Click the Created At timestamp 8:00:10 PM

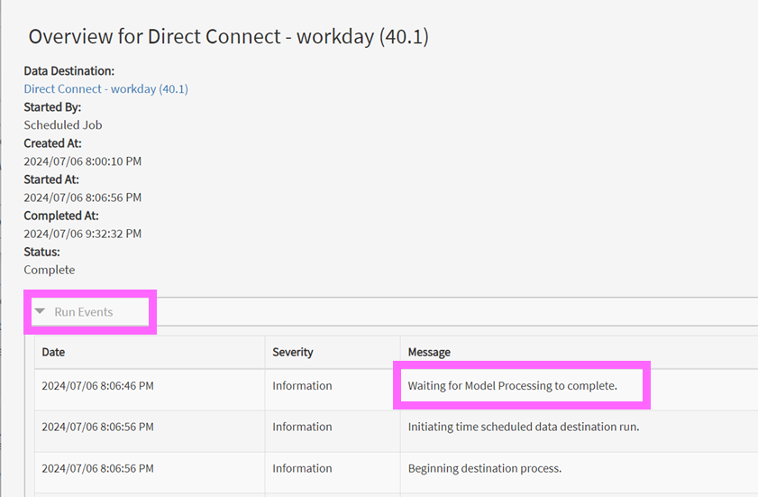tap(82, 161)
